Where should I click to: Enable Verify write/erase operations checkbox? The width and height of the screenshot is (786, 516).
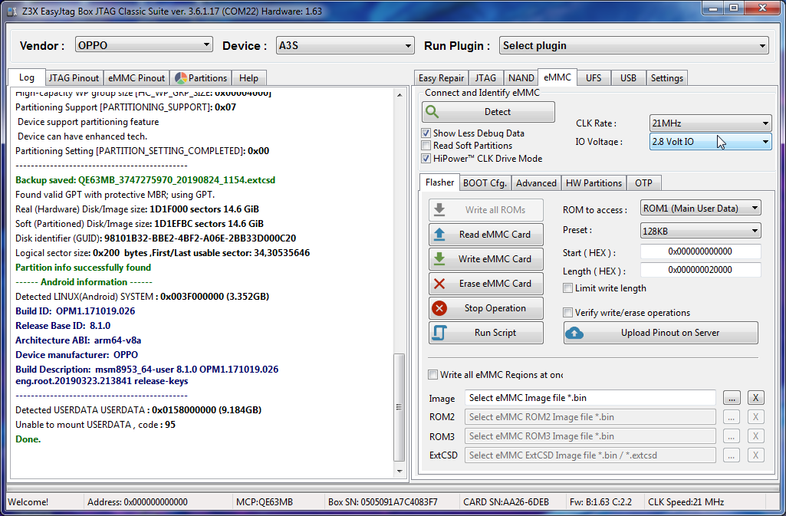click(568, 313)
